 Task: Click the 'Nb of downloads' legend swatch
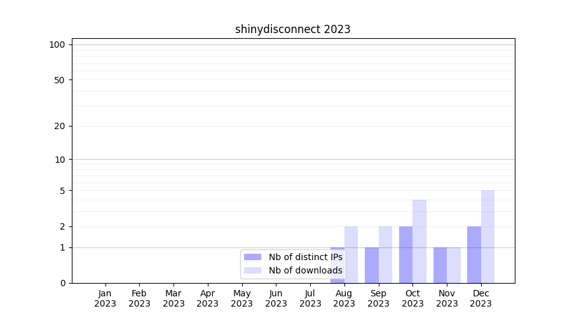point(252,270)
